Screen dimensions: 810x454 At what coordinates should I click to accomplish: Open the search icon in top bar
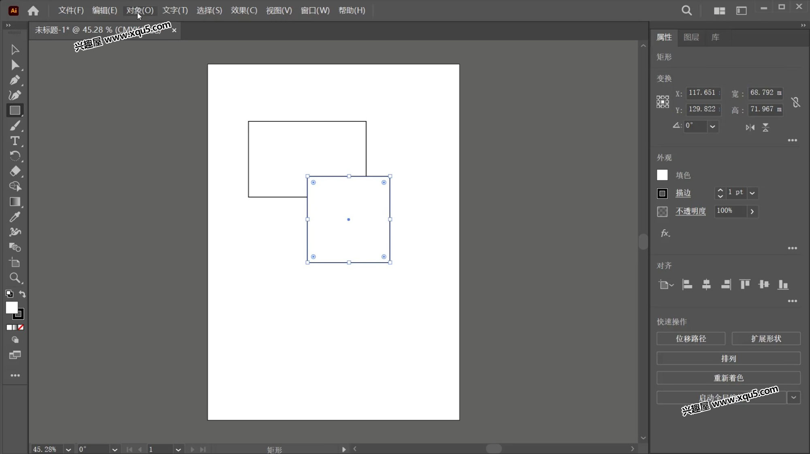point(686,11)
